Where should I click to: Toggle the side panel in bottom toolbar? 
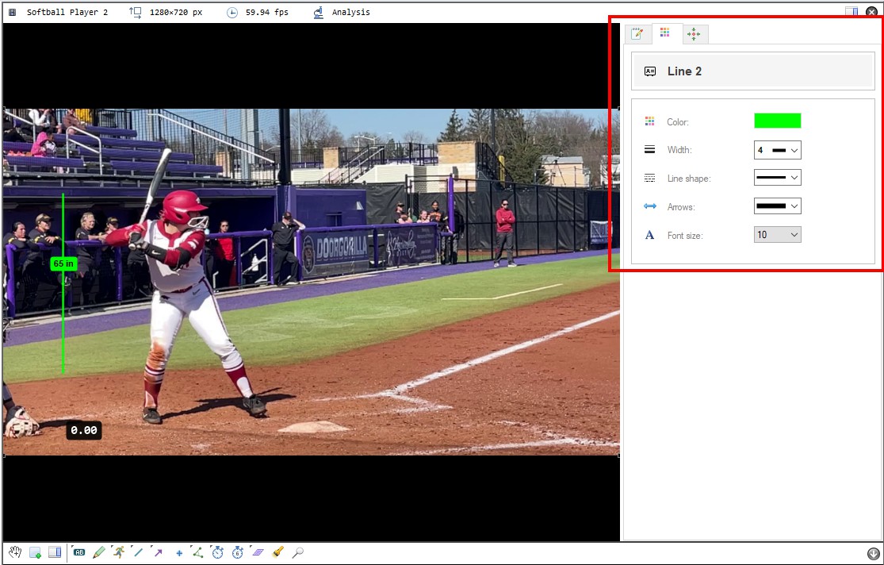coord(55,552)
